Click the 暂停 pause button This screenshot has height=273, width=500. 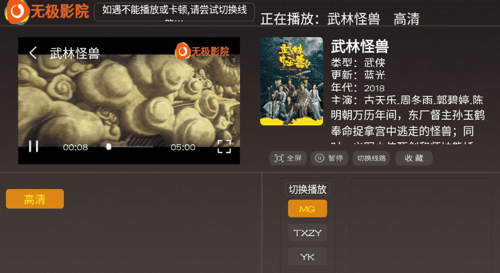tap(329, 158)
